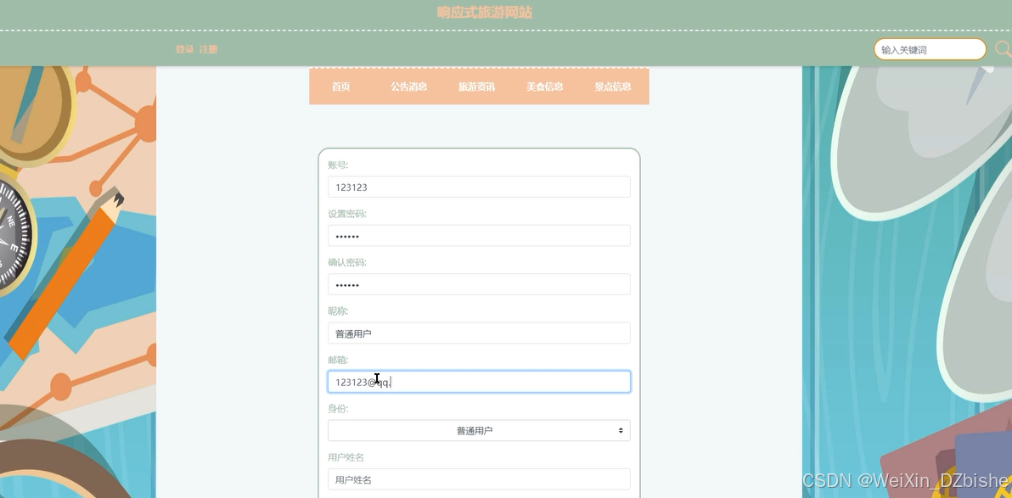1012x498 pixels.
Task: Click the 响应式旅游网站 site title
Action: (485, 12)
